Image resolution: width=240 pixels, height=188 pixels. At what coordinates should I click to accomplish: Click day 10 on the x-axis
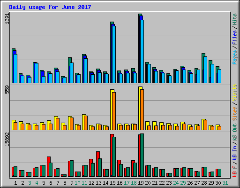pos(77,183)
